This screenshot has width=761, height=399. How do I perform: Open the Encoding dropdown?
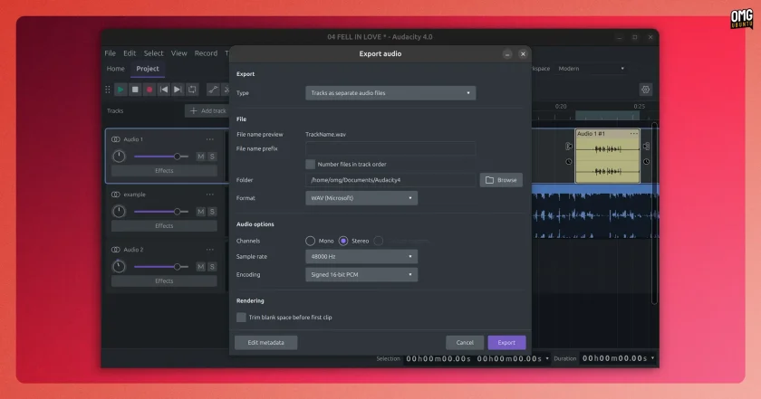361,275
